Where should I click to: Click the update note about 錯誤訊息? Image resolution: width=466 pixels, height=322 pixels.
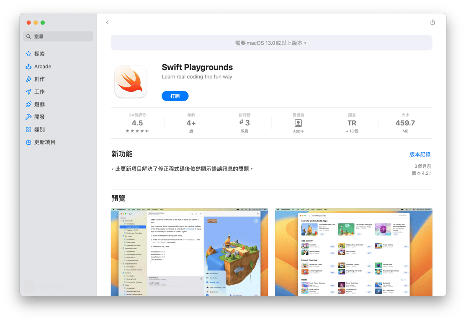(x=182, y=169)
